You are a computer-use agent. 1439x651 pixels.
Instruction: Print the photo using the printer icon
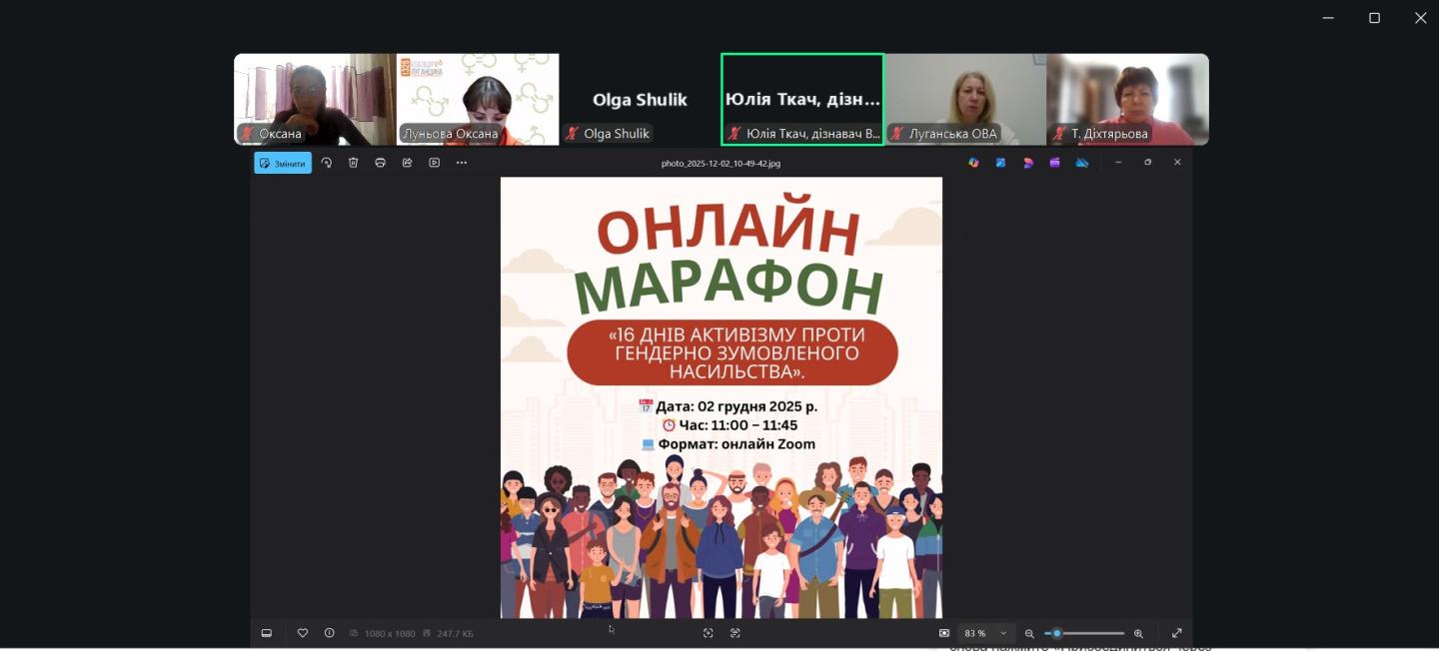pos(380,163)
